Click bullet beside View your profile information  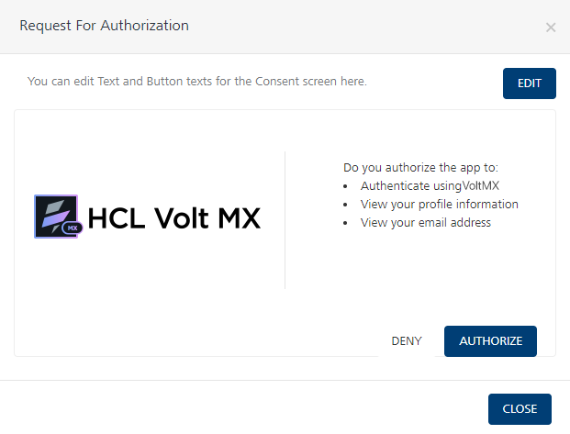pyautogui.click(x=345, y=204)
